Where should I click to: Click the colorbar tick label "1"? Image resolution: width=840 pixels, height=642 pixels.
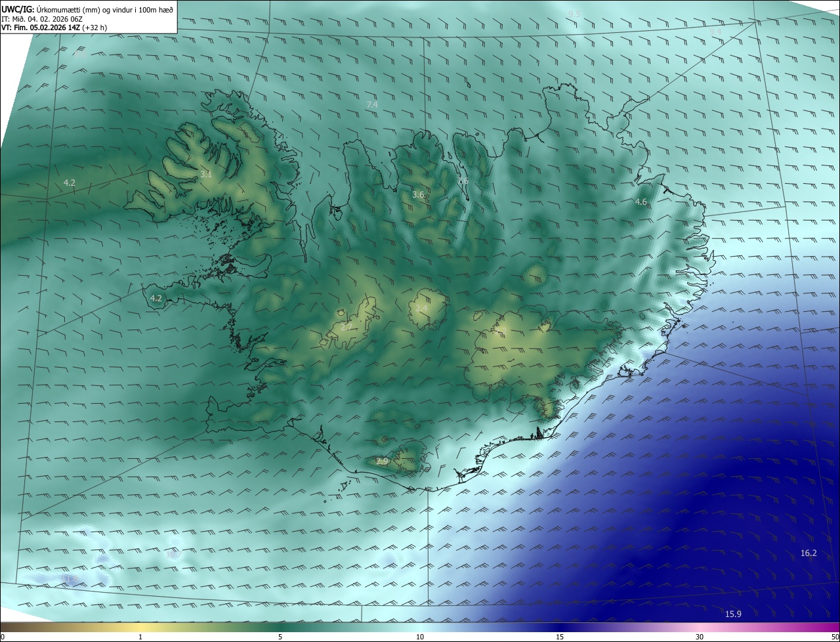point(140,637)
